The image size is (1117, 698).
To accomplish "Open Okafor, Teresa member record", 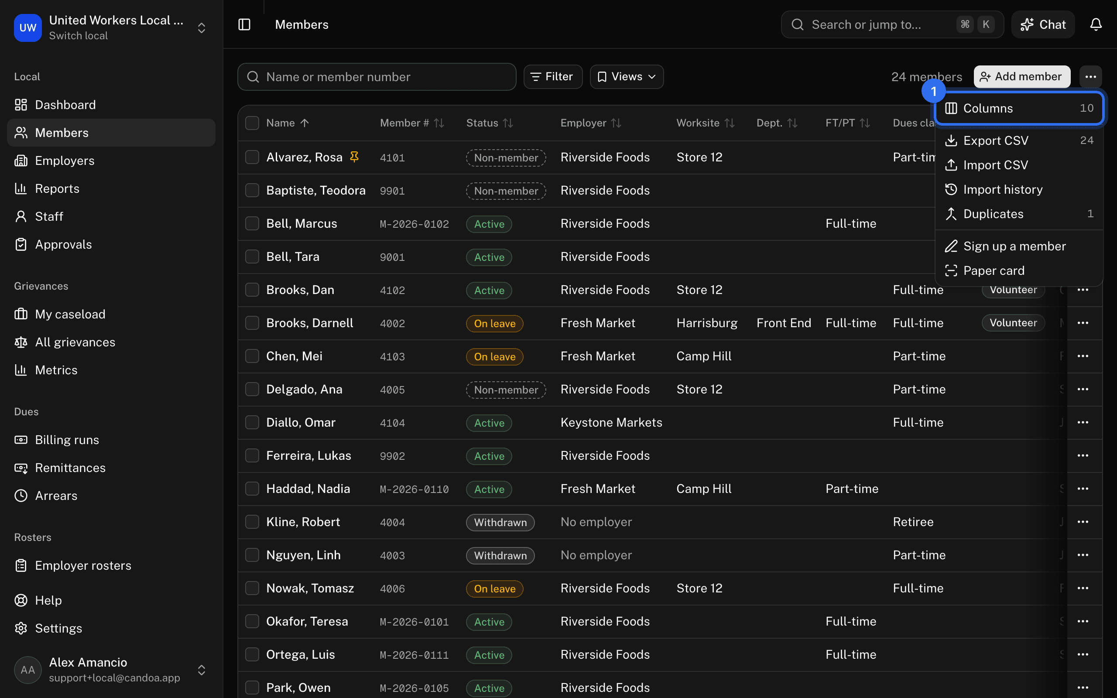I will point(307,621).
